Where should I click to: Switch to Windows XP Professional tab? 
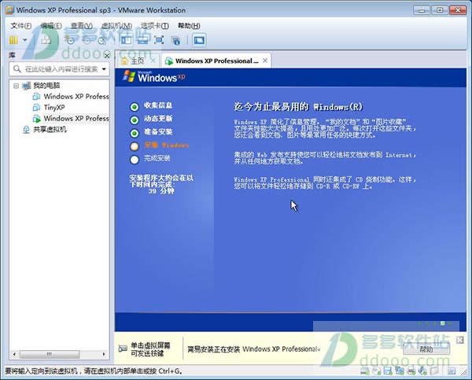216,61
